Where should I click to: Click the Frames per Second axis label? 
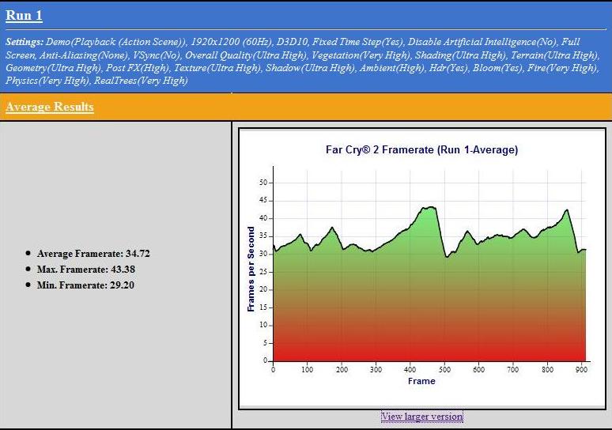point(251,269)
